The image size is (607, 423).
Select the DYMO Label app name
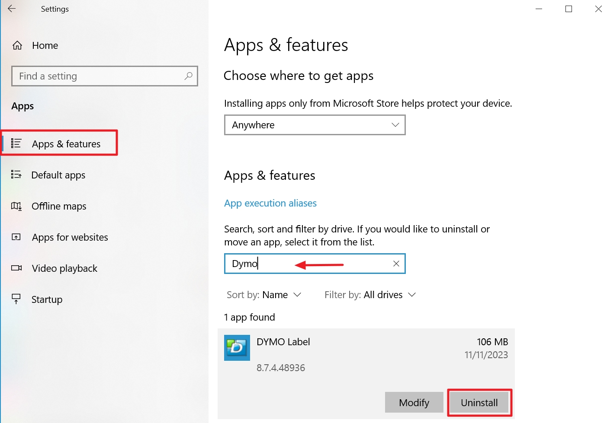point(283,342)
